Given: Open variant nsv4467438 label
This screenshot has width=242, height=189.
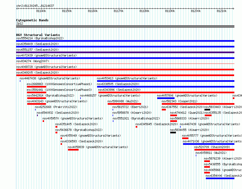Looking at the screenshot, I should point(50,78).
